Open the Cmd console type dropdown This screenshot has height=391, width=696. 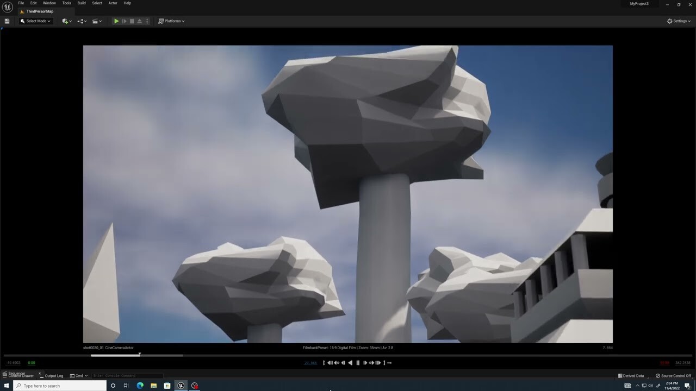[x=79, y=375]
